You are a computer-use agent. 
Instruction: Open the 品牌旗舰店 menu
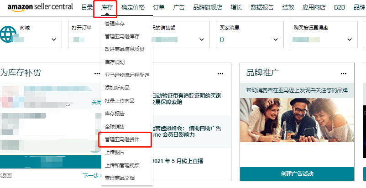pos(208,7)
